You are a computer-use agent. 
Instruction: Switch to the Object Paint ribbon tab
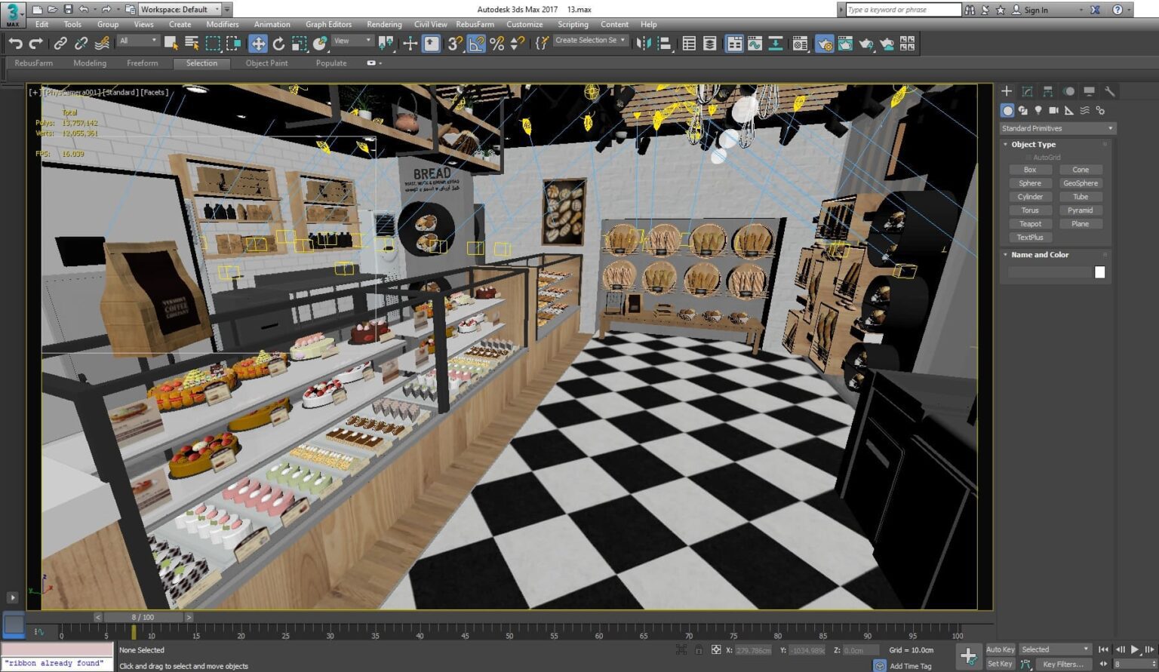(266, 63)
